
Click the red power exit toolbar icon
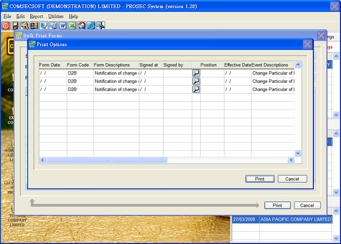[x=6, y=25]
